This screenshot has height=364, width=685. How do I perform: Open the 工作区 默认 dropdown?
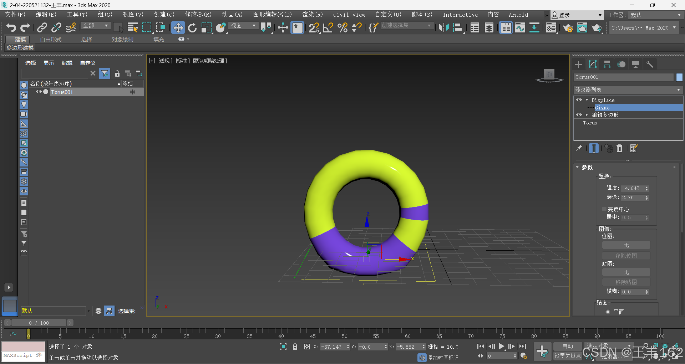click(655, 15)
